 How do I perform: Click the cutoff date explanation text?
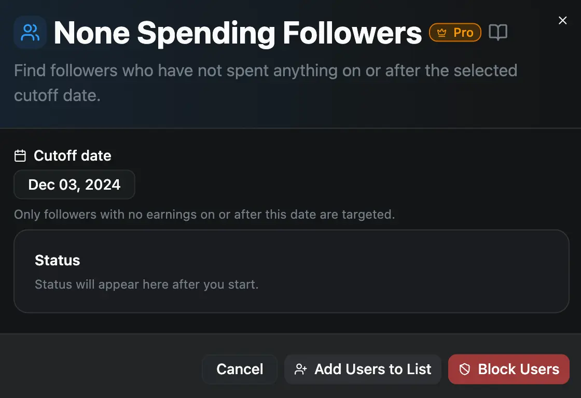coord(204,214)
